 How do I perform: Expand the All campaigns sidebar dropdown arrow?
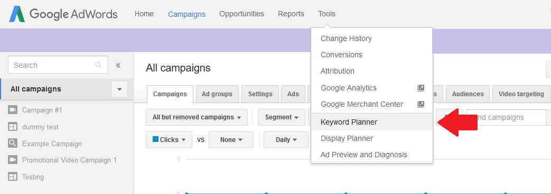click(x=119, y=89)
